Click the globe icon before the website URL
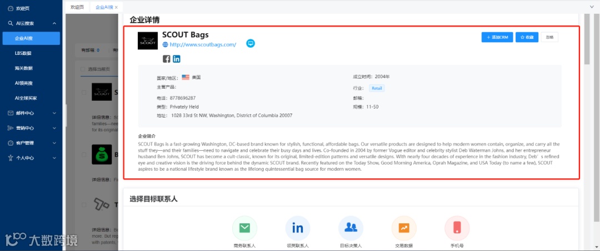The width and height of the screenshot is (600, 251). (166, 45)
